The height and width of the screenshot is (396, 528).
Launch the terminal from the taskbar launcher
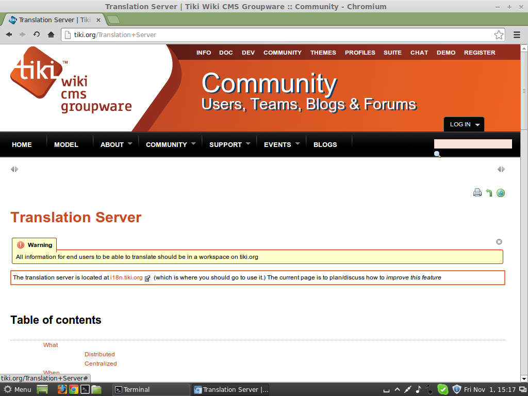[85, 390]
